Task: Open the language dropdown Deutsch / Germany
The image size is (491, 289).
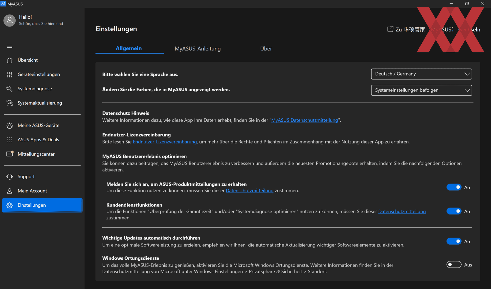Action: tap(421, 74)
